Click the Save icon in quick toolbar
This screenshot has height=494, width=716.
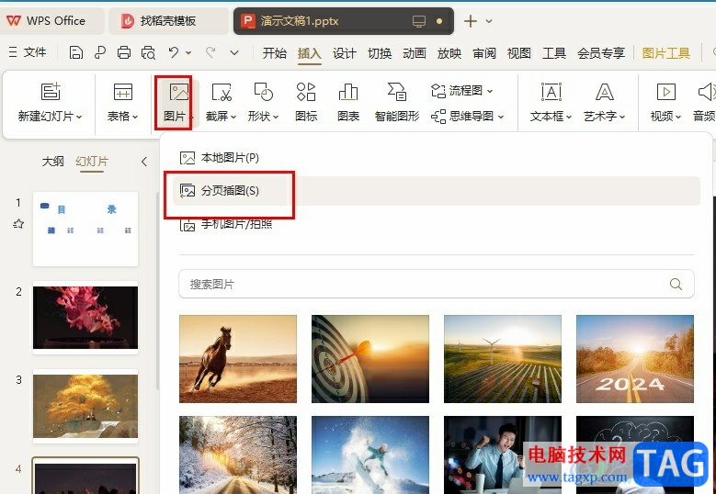75,52
